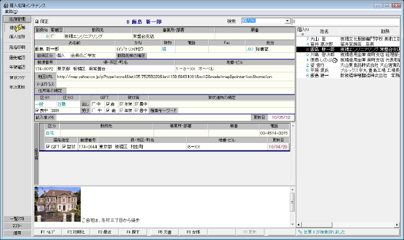Screen dimensions: 404x240
Task: Open the 検索 combo box dropdown arrow
Action: click(x=288, y=21)
